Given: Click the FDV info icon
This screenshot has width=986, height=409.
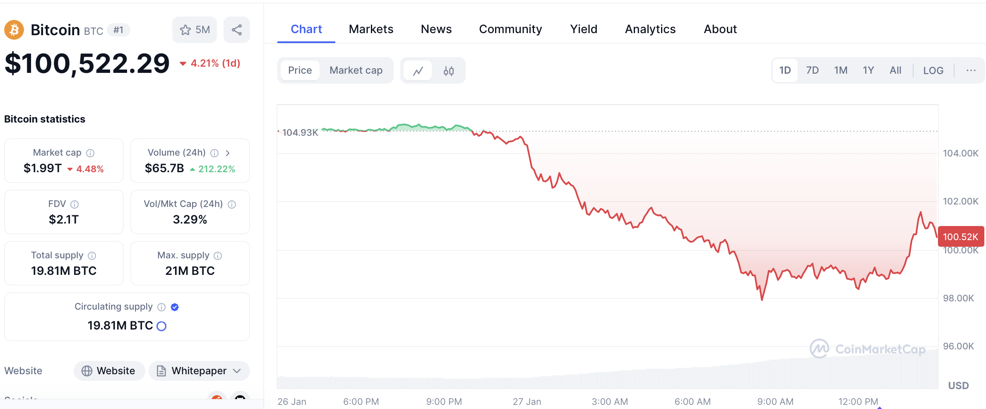Looking at the screenshot, I should pyautogui.click(x=75, y=204).
